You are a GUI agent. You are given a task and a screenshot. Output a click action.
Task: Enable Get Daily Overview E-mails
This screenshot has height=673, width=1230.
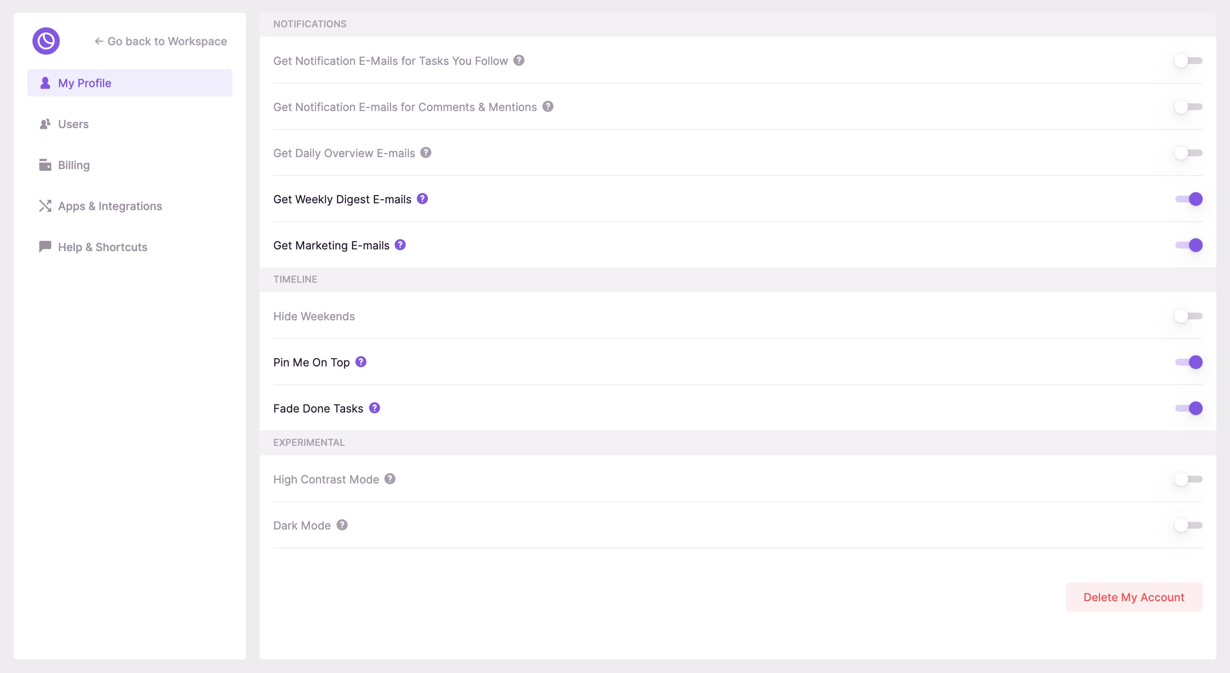(x=1188, y=153)
